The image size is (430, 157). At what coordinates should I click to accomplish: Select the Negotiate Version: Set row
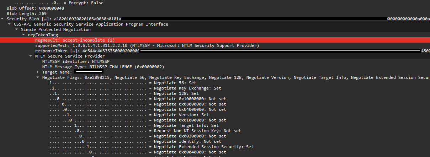coord(215,115)
